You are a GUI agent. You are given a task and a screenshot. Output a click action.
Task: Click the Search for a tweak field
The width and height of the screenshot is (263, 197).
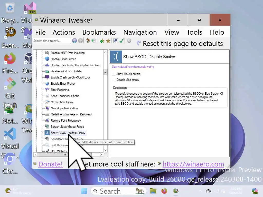coord(52,41)
